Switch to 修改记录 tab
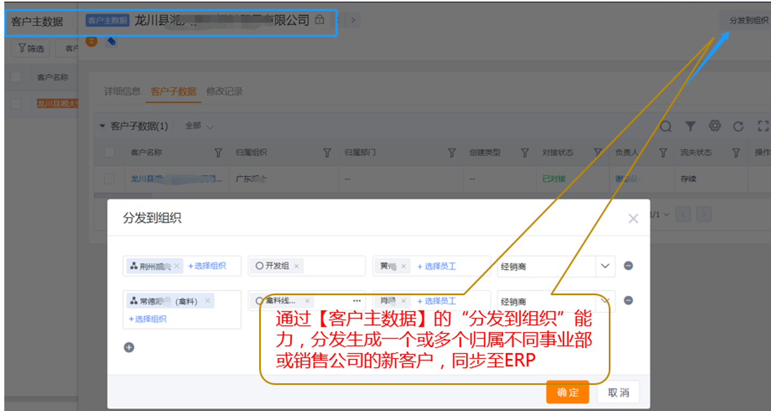Screen dimensions: 771x411 [x=224, y=92]
